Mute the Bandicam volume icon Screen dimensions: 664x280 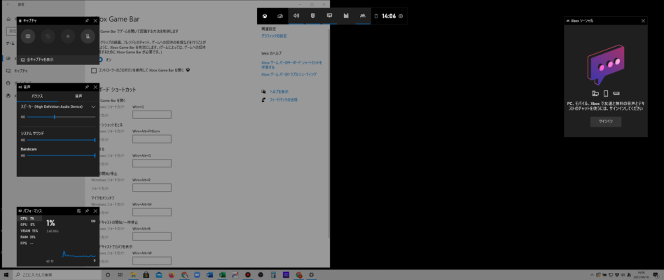click(23, 155)
